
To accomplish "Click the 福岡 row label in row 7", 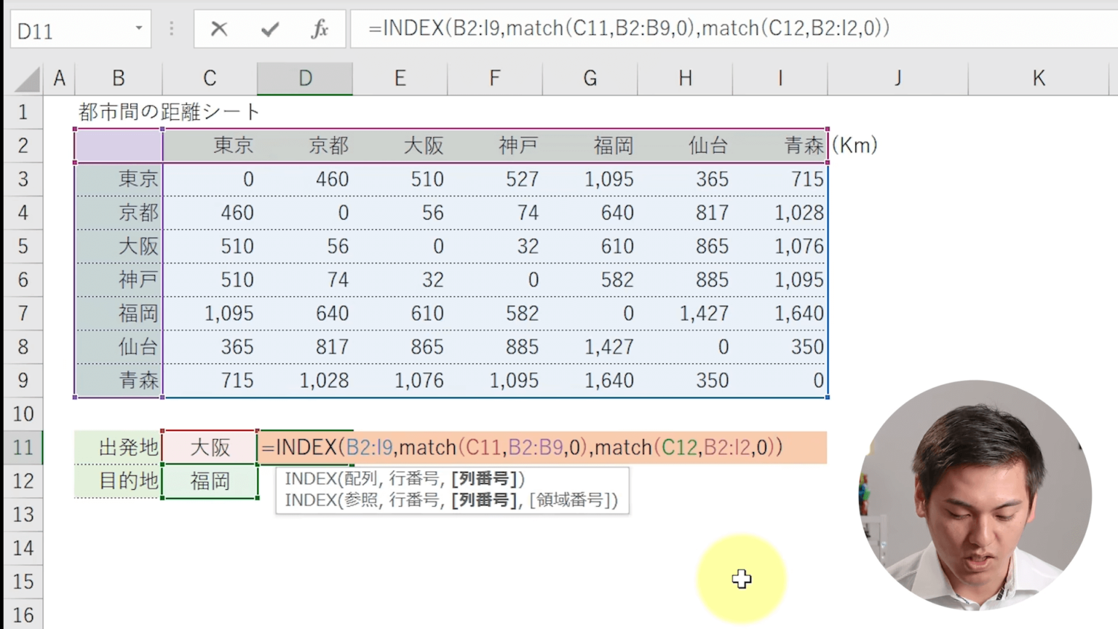I will pos(119,313).
